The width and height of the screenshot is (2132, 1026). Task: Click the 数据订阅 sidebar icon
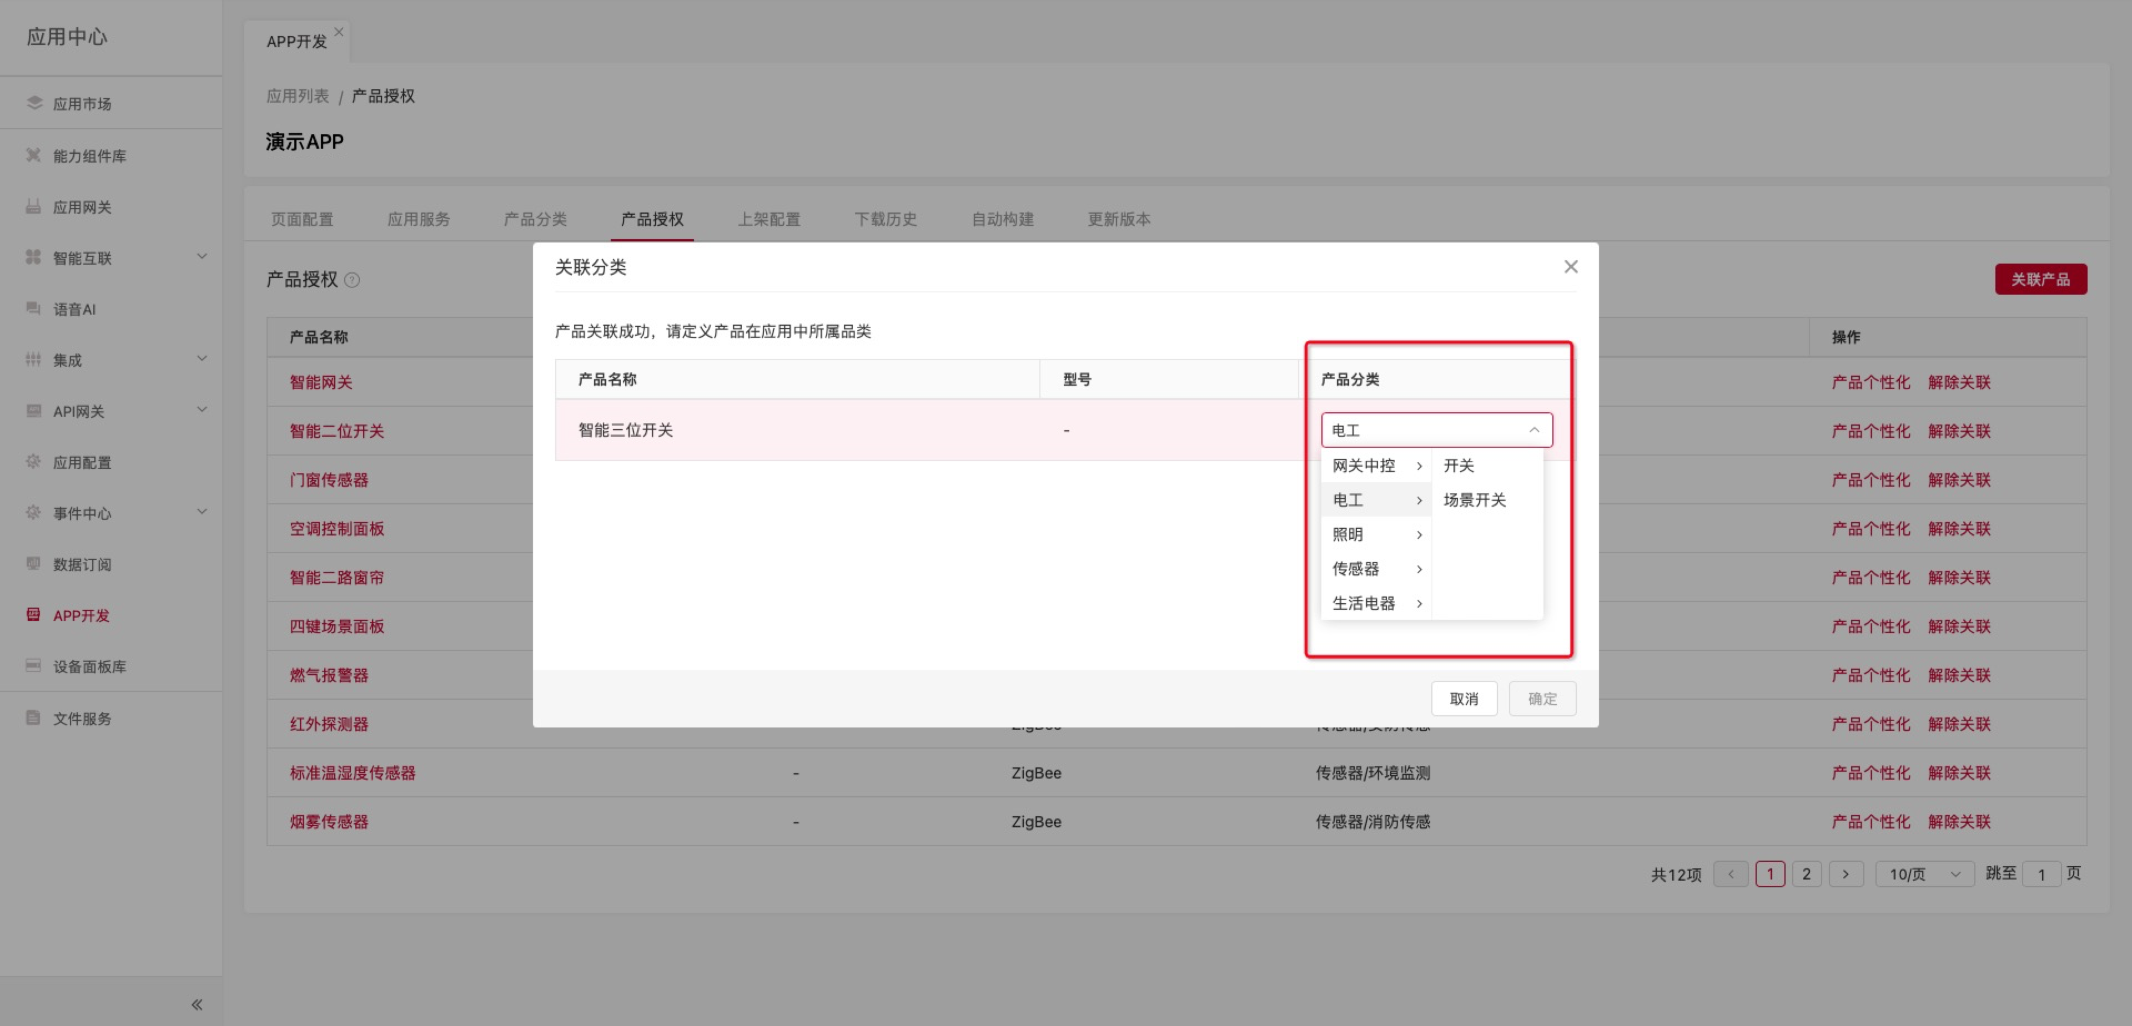pyautogui.click(x=33, y=563)
